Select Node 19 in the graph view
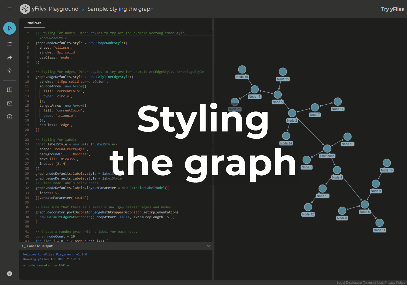Viewport: 407px width, 285px height. click(242, 69)
